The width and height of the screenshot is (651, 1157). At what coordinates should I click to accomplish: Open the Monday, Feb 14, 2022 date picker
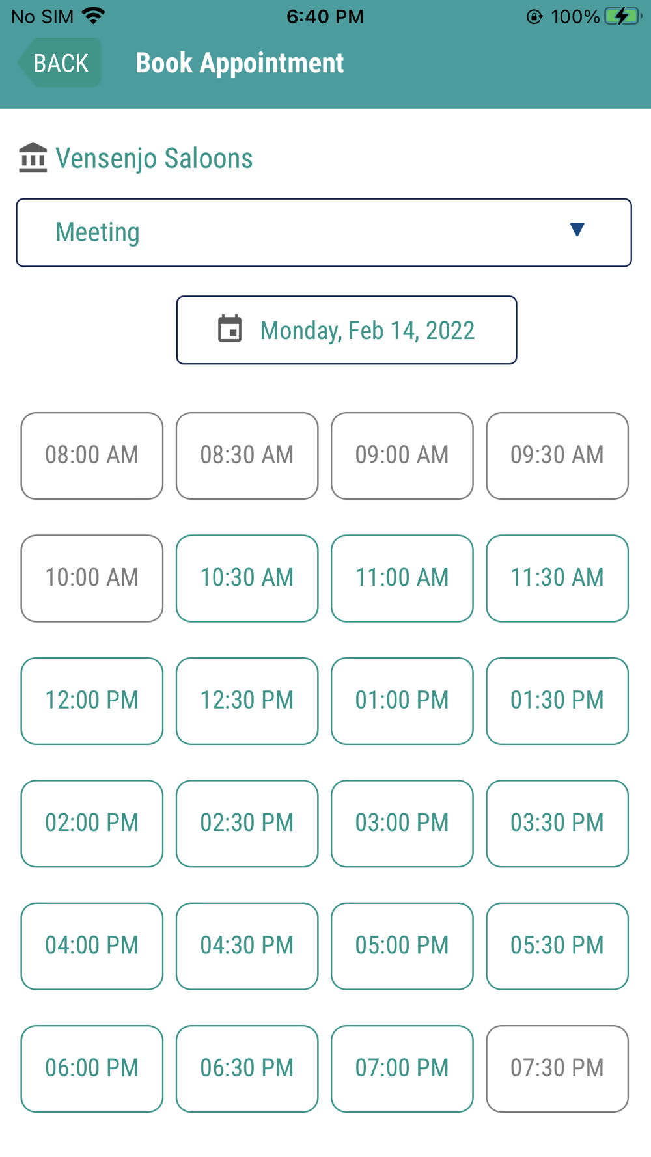[347, 331]
